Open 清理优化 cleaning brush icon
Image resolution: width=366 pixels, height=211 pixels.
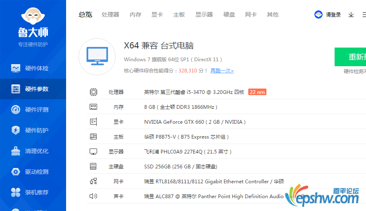click(16, 151)
